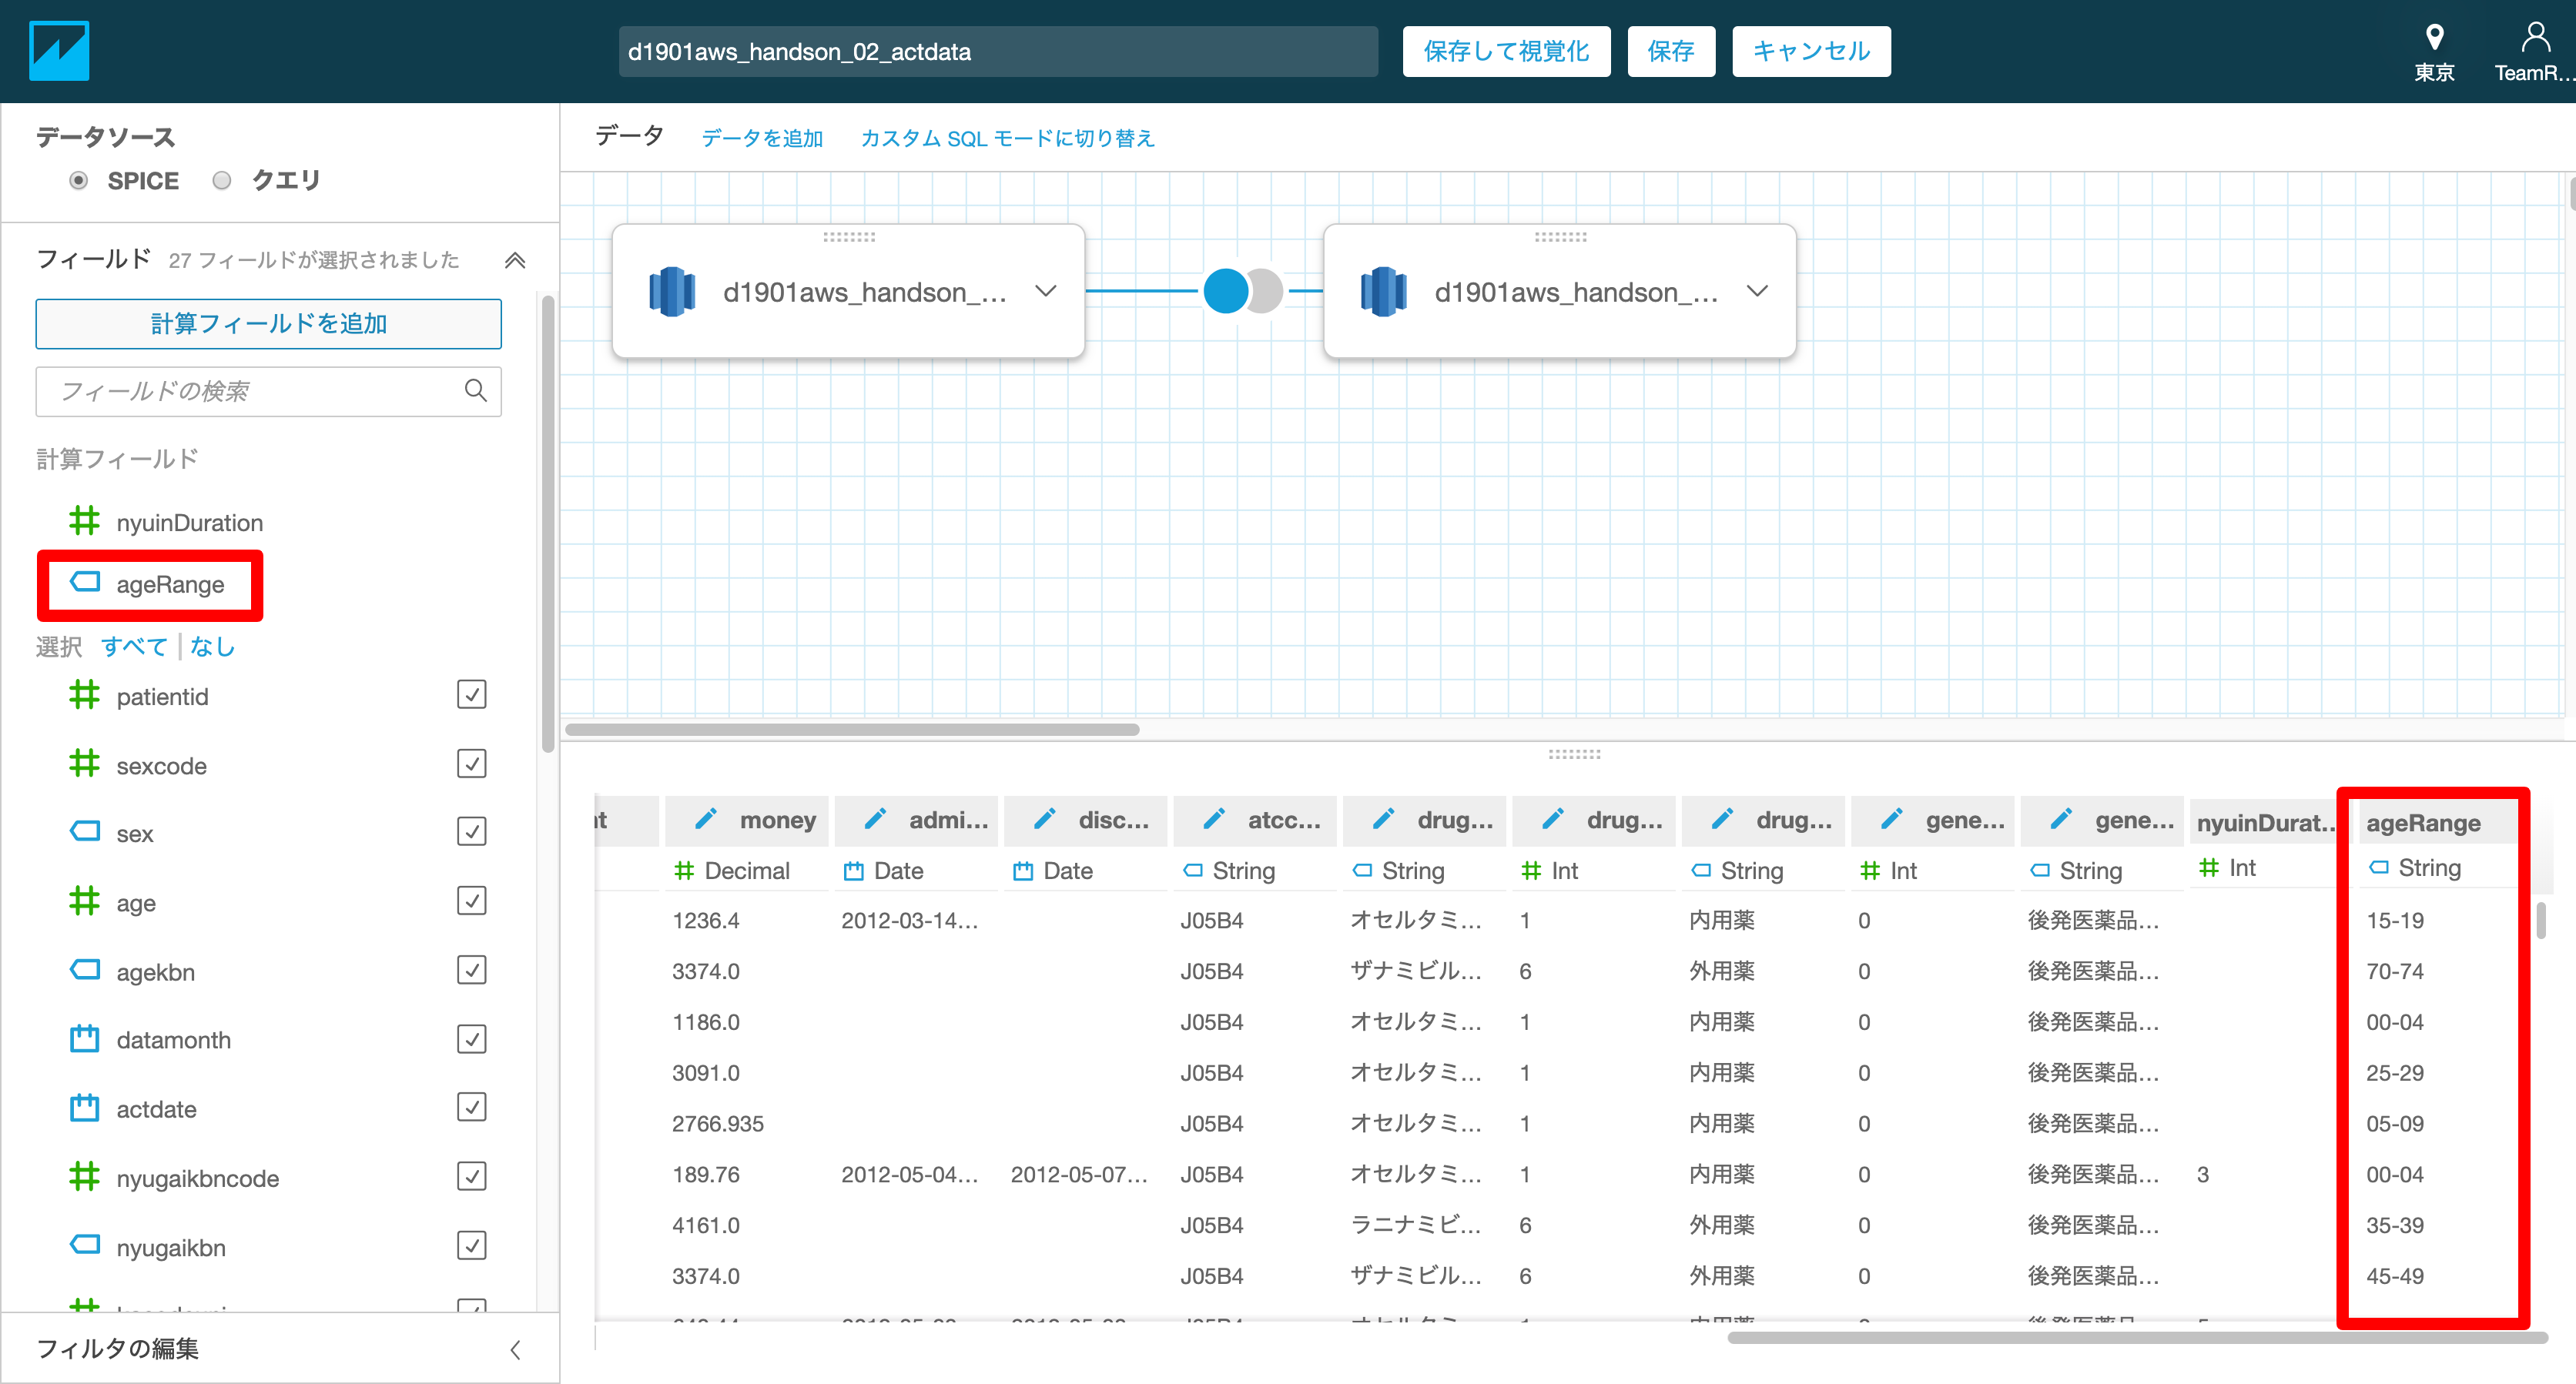Click the nyugaikbncode field checkbox
Screen dimensions: 2576x1384
coord(471,1176)
